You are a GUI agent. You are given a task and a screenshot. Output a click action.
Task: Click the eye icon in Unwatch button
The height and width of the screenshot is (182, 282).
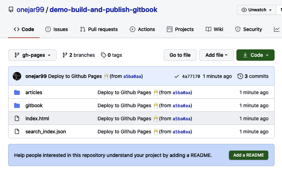[244, 10]
